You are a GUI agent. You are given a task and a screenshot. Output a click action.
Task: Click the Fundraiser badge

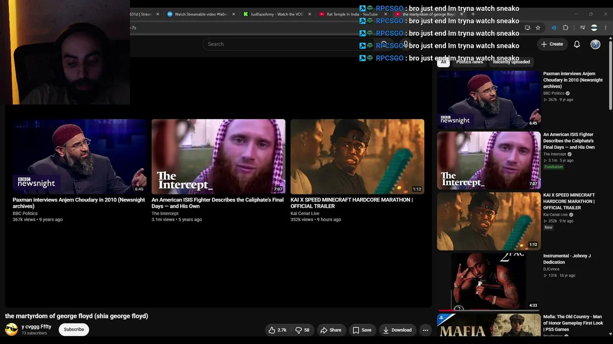click(x=554, y=167)
